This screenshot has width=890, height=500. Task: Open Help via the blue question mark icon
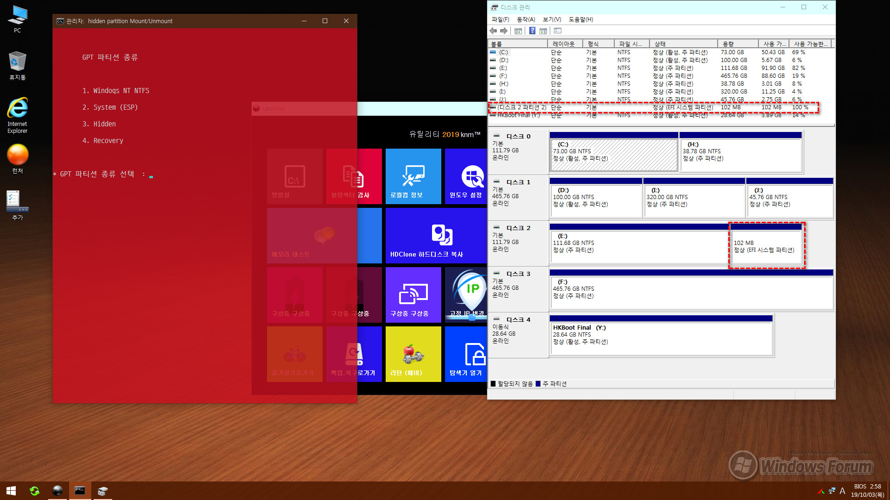point(532,31)
